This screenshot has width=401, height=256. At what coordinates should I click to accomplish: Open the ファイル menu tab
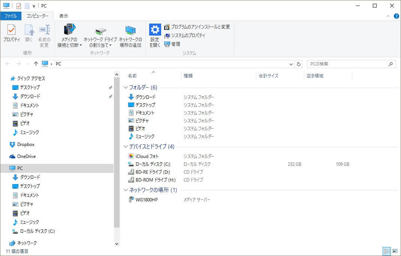[10, 16]
